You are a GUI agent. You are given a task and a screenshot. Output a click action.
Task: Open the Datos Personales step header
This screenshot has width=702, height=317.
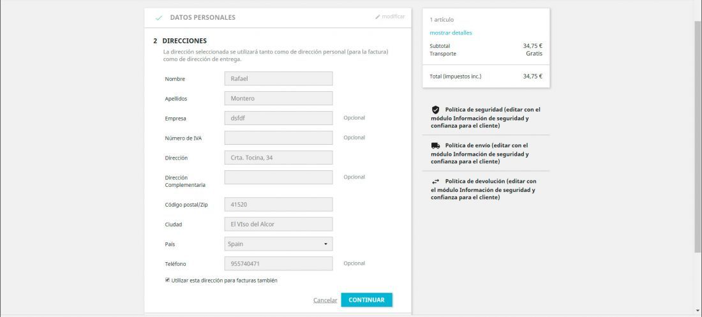[x=278, y=18]
